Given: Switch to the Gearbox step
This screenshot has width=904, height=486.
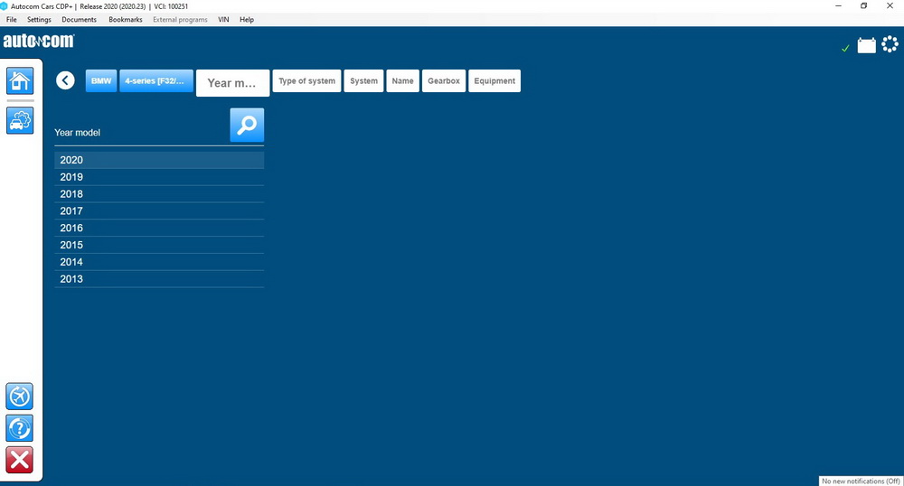Looking at the screenshot, I should [x=444, y=80].
